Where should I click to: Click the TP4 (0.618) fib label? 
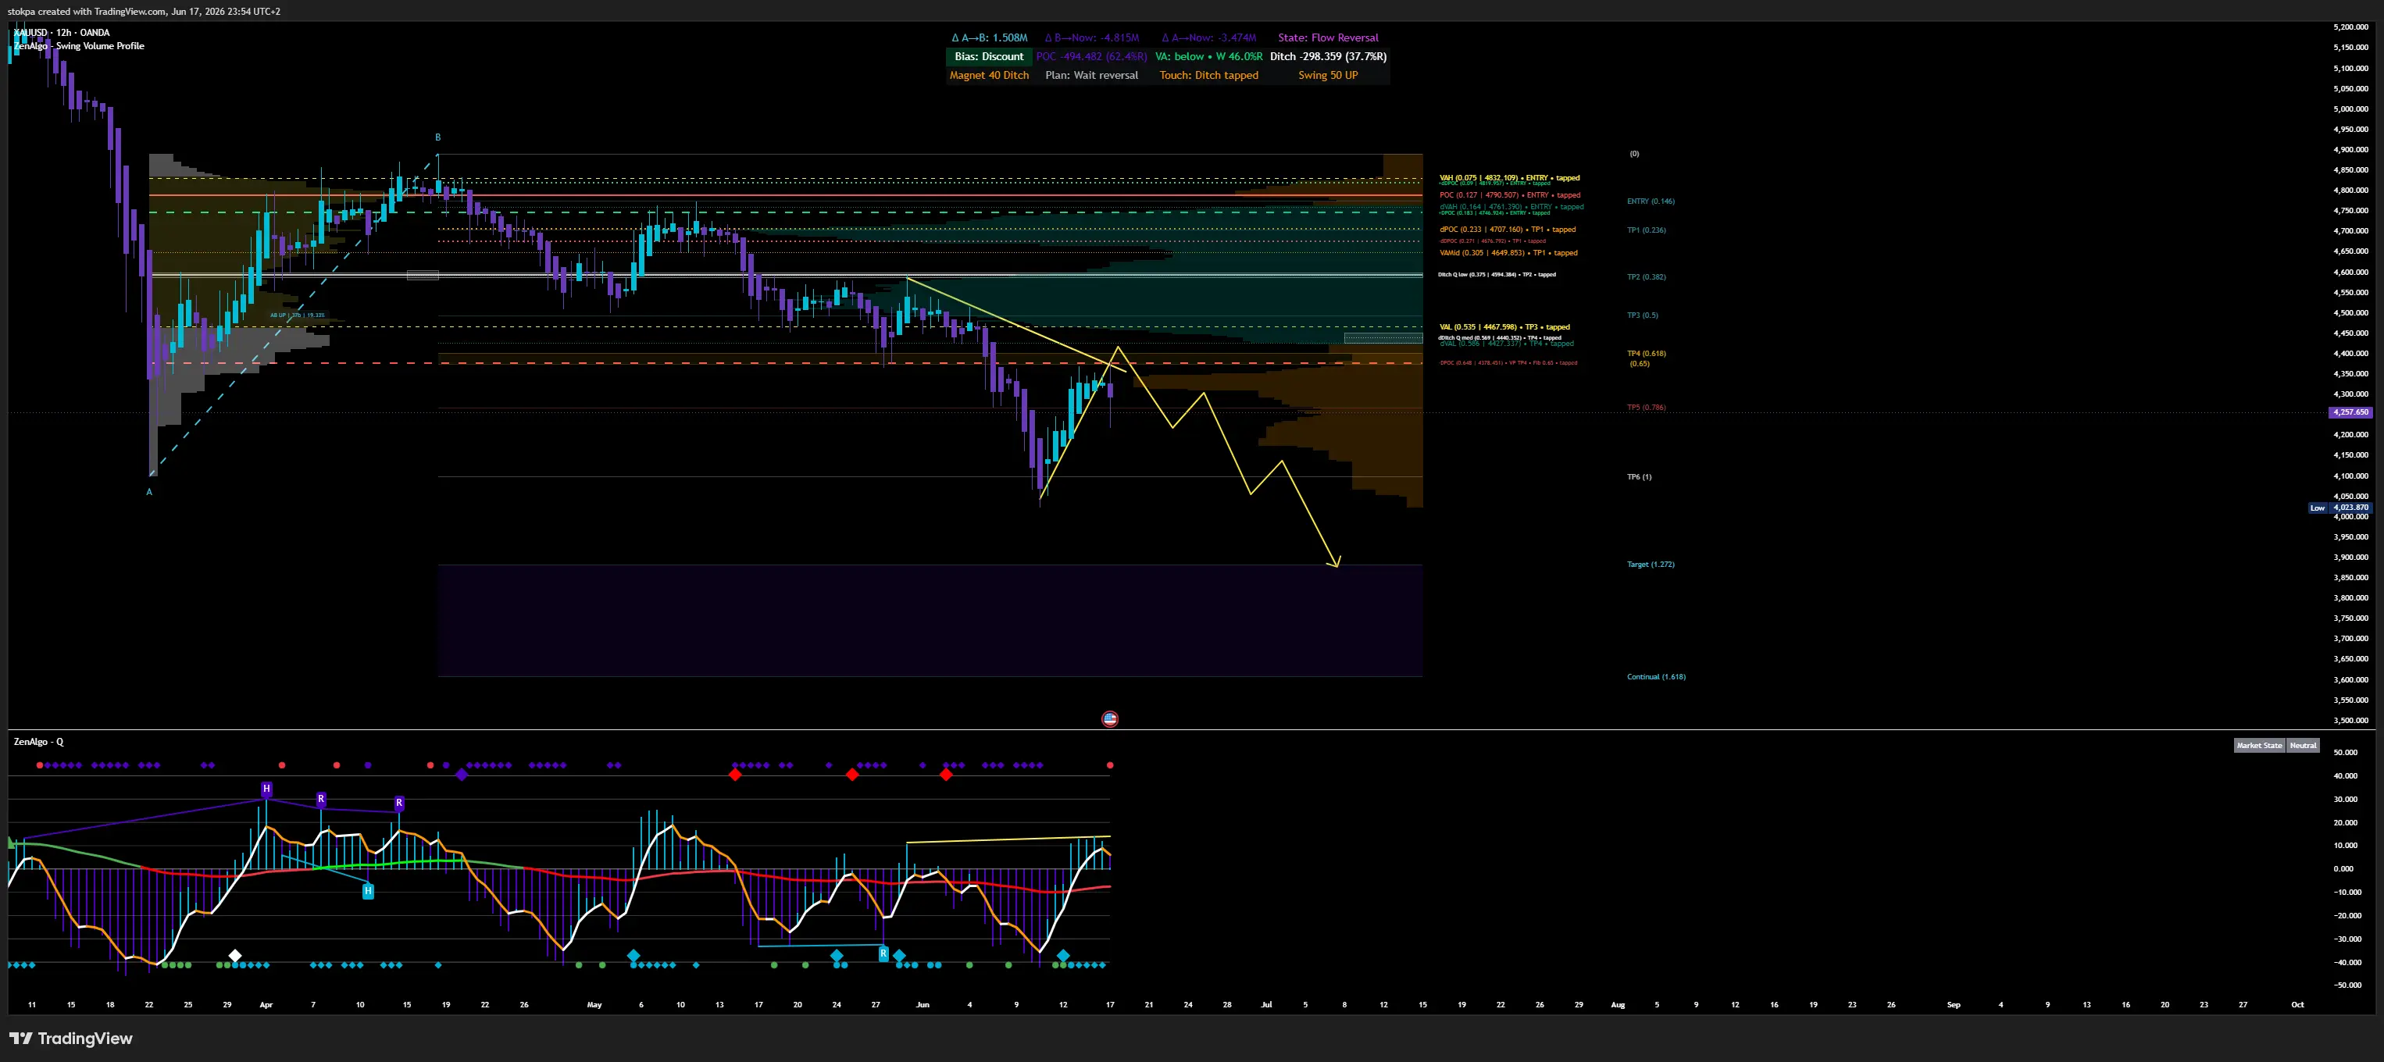pyautogui.click(x=1647, y=354)
